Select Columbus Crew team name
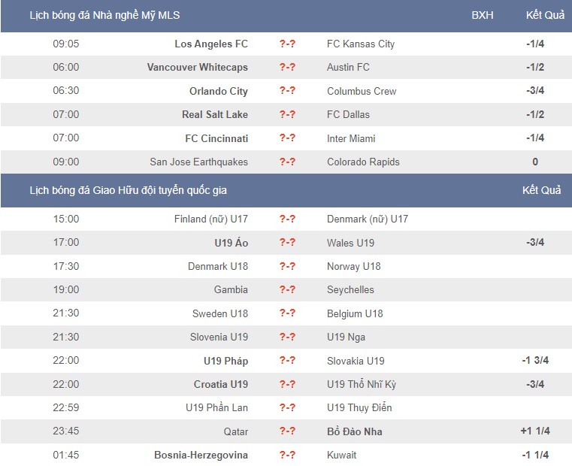The height and width of the screenshot is (466, 572). pyautogui.click(x=362, y=91)
